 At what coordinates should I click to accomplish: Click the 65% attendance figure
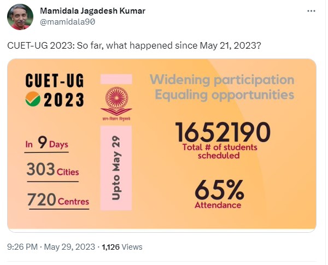(219, 191)
